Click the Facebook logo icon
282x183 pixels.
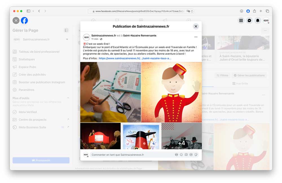tap(24, 21)
